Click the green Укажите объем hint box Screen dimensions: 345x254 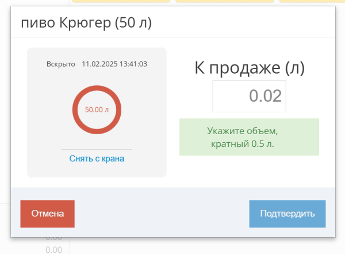249,137
